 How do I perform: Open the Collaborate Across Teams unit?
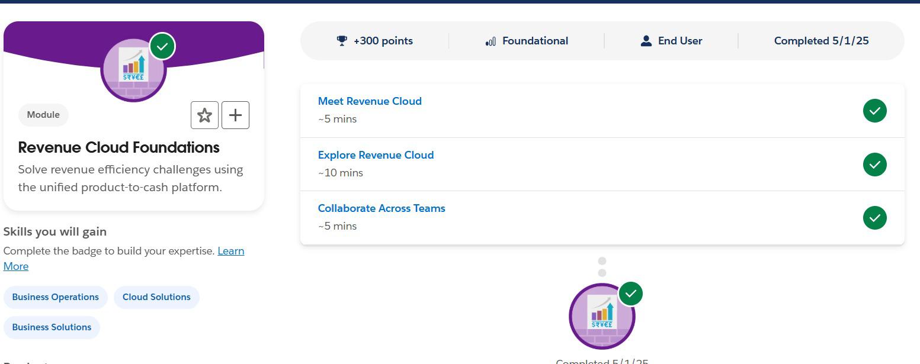point(382,208)
